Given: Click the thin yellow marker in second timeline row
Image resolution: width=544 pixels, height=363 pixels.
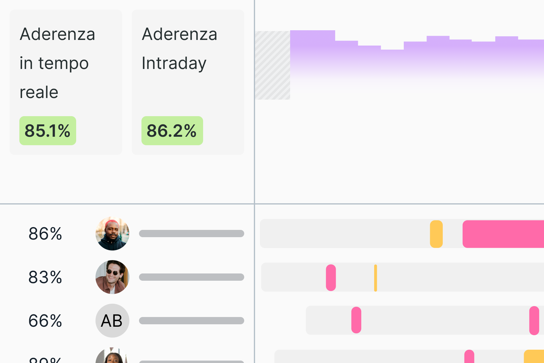Looking at the screenshot, I should pyautogui.click(x=375, y=278).
